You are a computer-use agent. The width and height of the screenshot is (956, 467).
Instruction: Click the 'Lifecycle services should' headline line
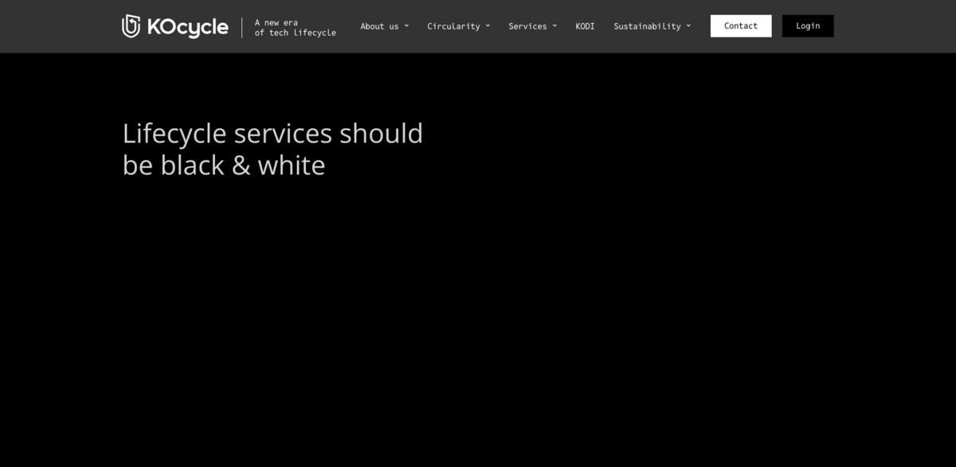click(x=272, y=133)
